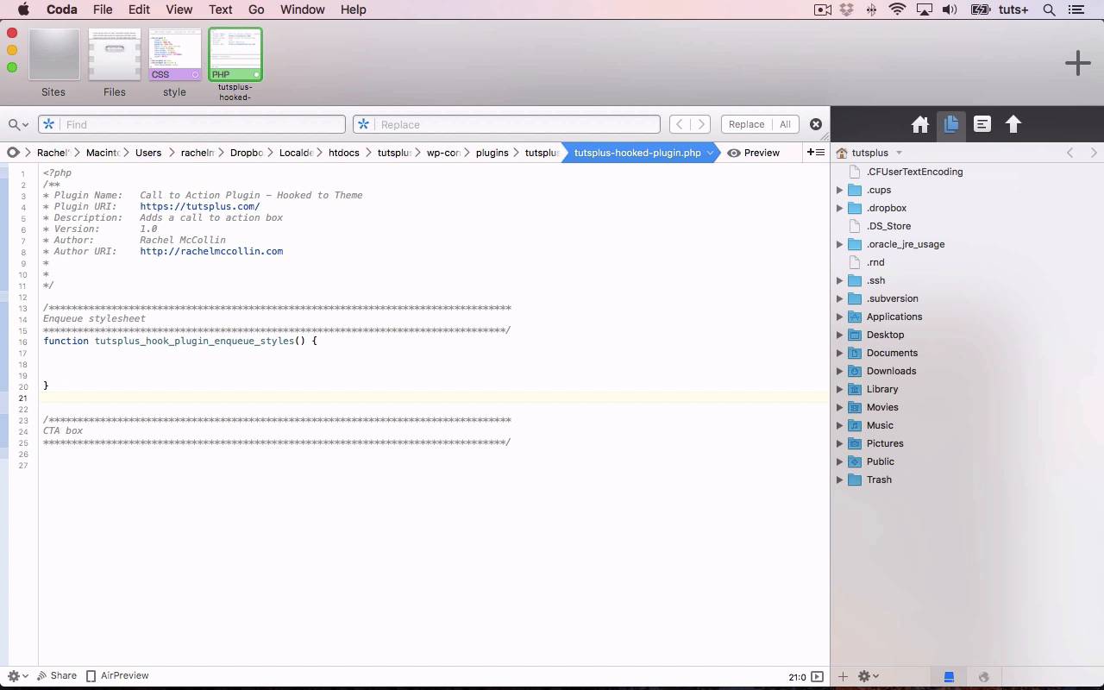Expand the .dropbox folder
This screenshot has height=690, width=1104.
click(x=839, y=208)
